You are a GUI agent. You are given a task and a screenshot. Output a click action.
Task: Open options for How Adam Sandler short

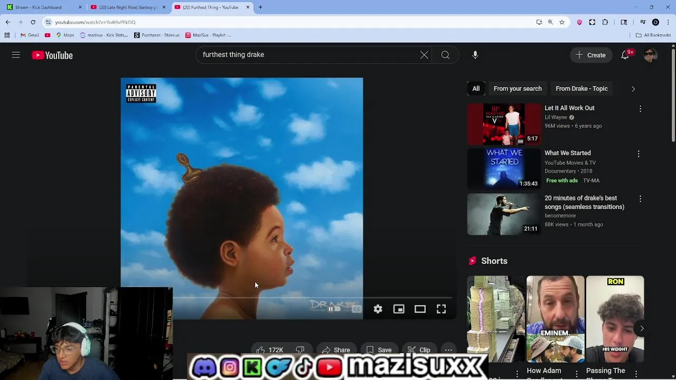[577, 374]
